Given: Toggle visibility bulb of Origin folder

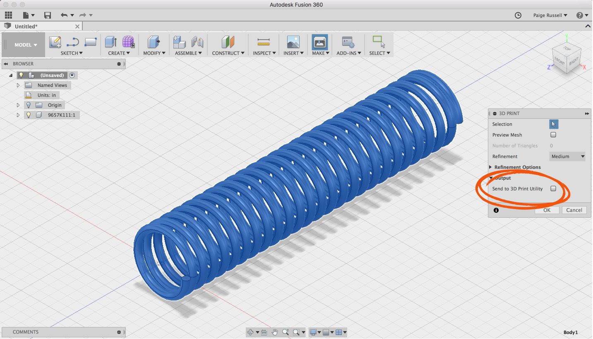Looking at the screenshot, I should (29, 105).
